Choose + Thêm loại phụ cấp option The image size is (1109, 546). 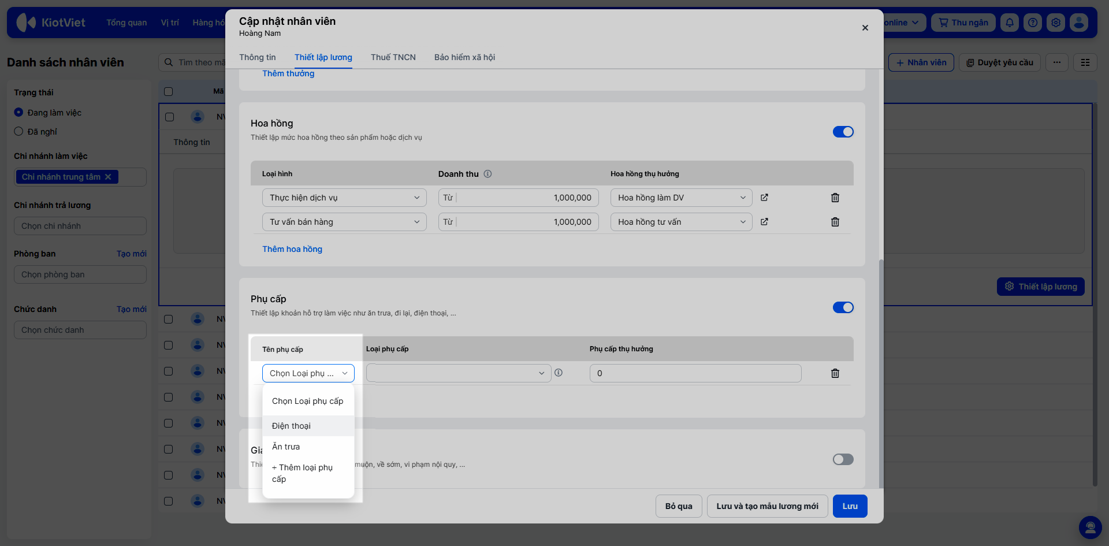click(x=308, y=473)
